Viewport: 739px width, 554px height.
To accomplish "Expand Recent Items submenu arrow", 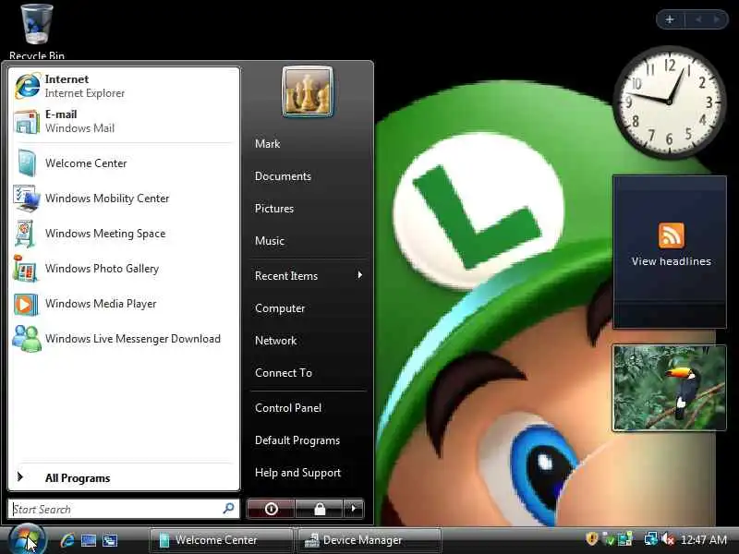I will coord(360,275).
